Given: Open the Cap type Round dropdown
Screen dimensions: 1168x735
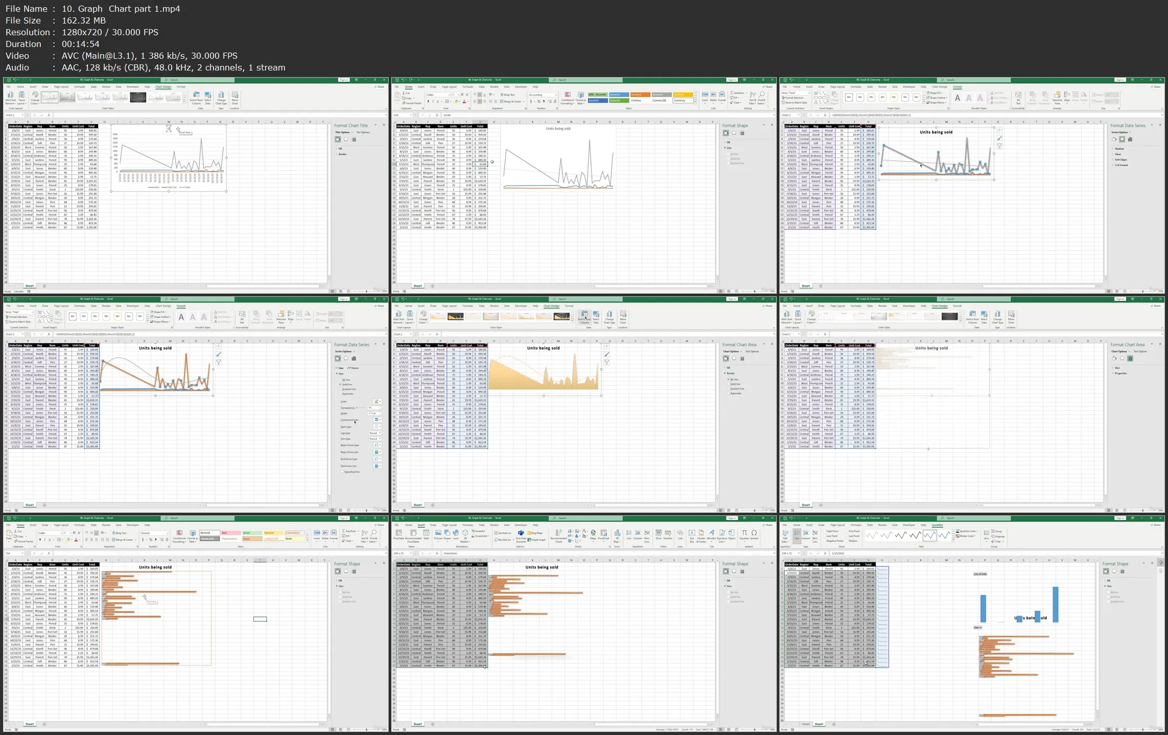Looking at the screenshot, I should (375, 433).
